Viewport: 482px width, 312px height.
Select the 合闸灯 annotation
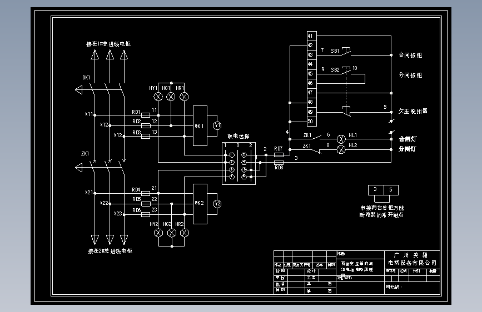coord(408,139)
